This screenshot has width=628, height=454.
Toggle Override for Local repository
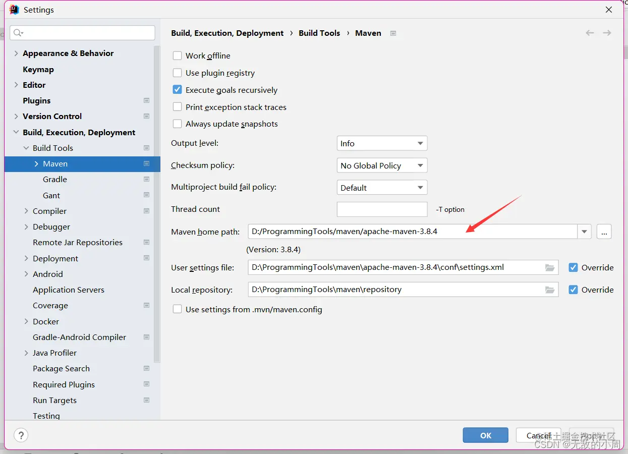tap(573, 290)
